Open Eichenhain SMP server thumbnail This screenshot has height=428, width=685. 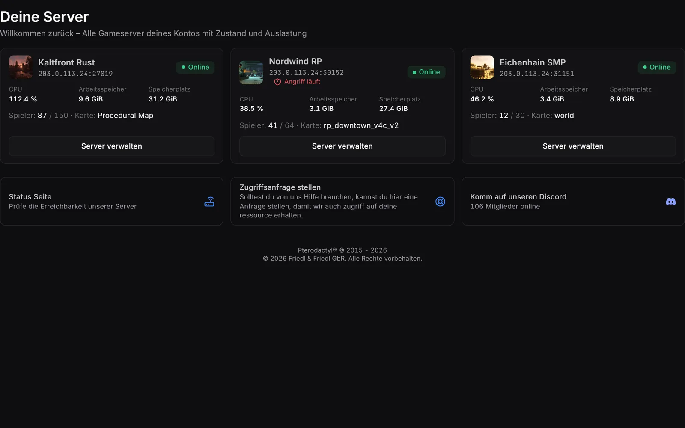pos(482,67)
